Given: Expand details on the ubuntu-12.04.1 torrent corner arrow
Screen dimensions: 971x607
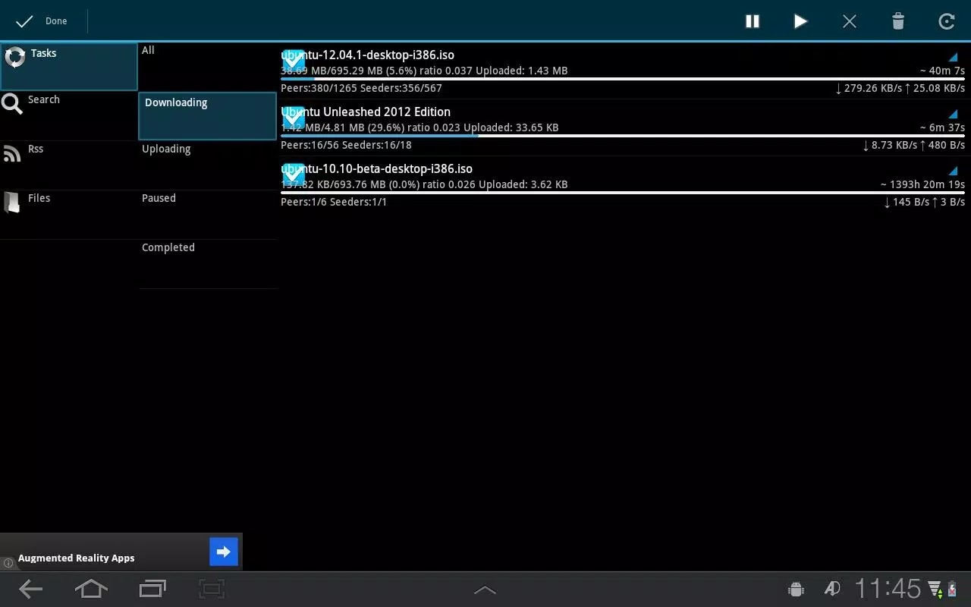Looking at the screenshot, I should point(952,55).
